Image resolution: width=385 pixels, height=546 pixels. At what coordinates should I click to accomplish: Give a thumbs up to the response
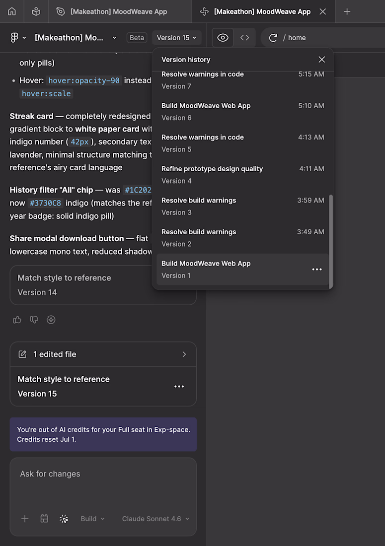pyautogui.click(x=17, y=320)
